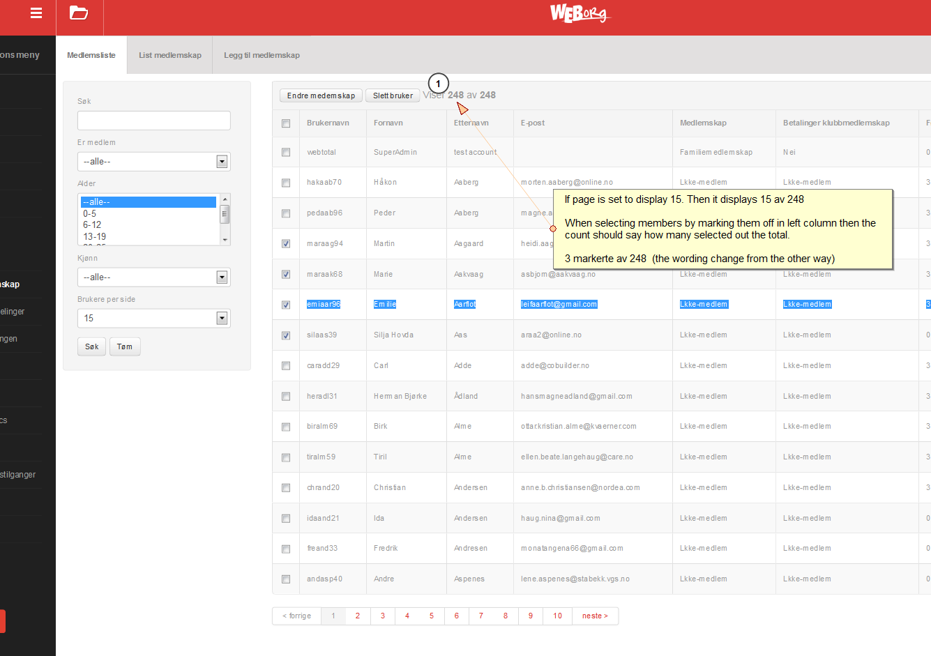Screen dimensions: 931x656
Task: Click the WEBorg logo
Action: (579, 13)
